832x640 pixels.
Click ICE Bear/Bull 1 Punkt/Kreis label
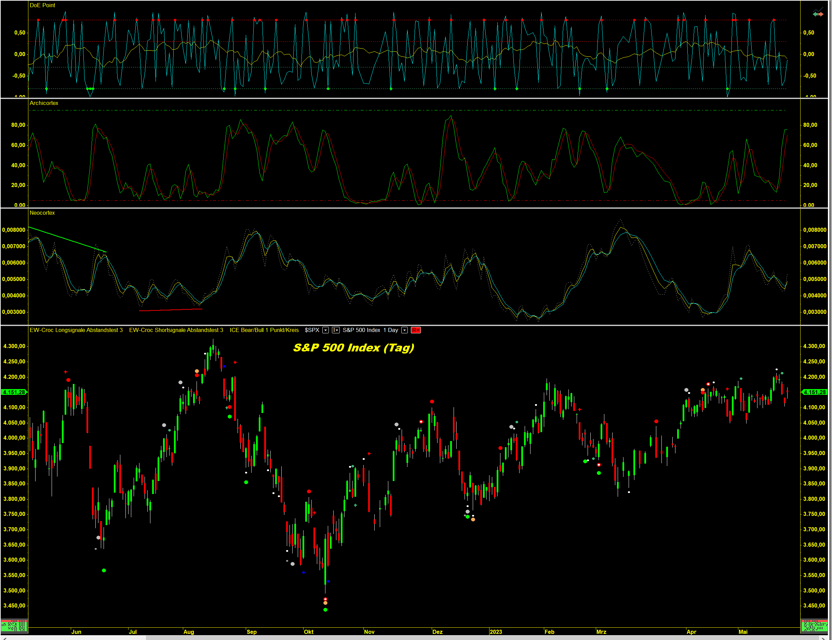tap(264, 330)
